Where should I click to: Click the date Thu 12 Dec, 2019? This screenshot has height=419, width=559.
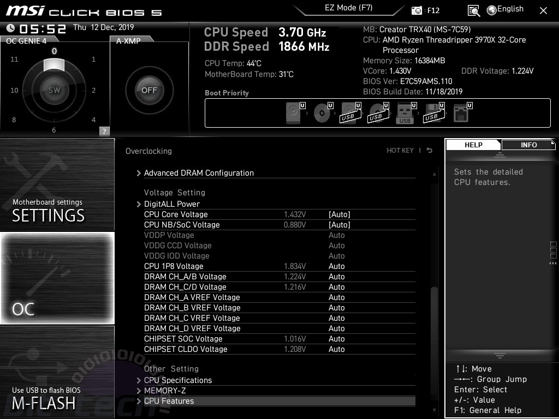click(x=103, y=27)
